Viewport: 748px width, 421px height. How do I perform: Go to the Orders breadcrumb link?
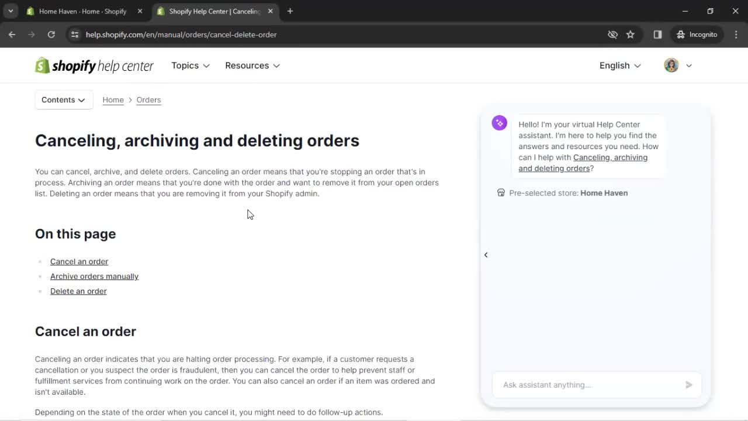click(148, 100)
